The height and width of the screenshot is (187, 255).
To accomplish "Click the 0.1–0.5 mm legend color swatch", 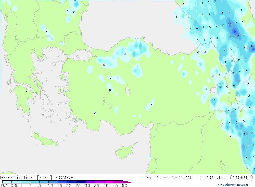I will [x=7, y=182].
